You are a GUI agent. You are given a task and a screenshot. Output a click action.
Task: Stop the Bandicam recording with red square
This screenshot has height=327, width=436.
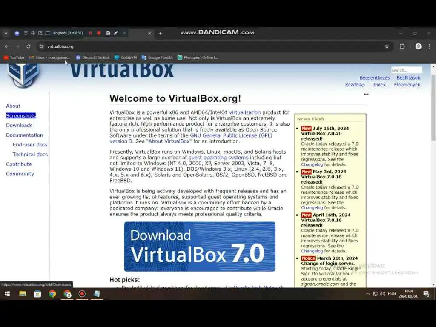99,33
